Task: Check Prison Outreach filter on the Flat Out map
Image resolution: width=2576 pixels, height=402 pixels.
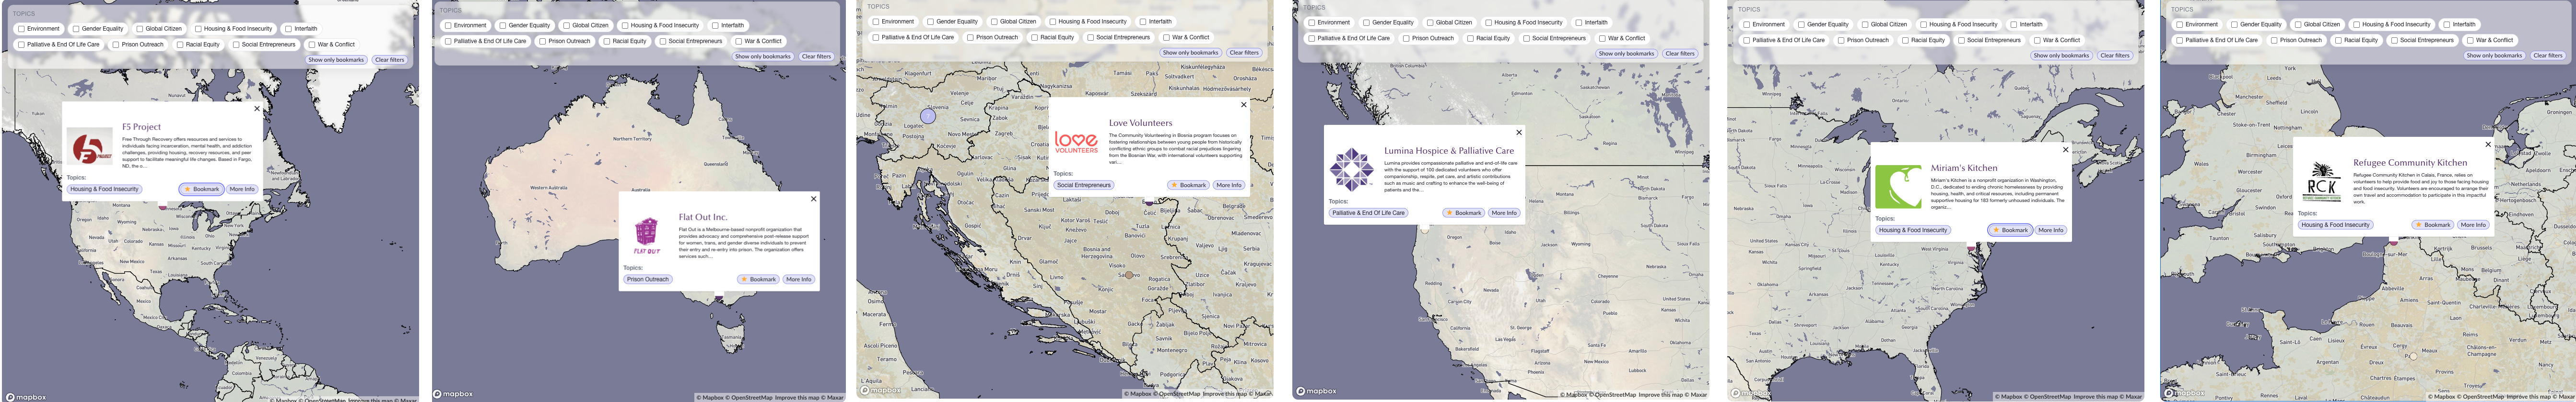Action: (543, 41)
